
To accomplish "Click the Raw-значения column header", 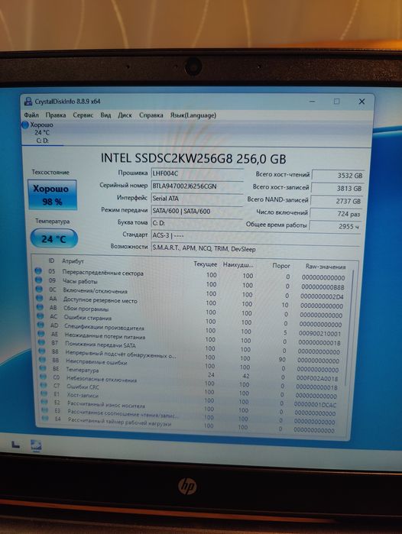I will click(326, 267).
